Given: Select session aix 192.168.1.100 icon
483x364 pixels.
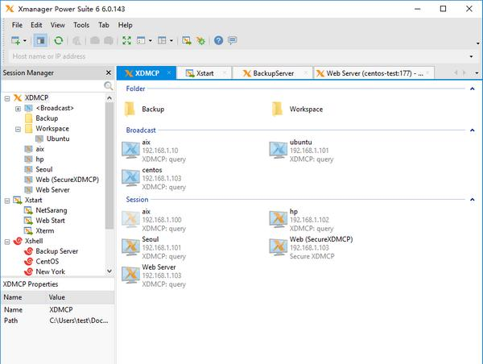Looking at the screenshot, I should click(x=131, y=220).
